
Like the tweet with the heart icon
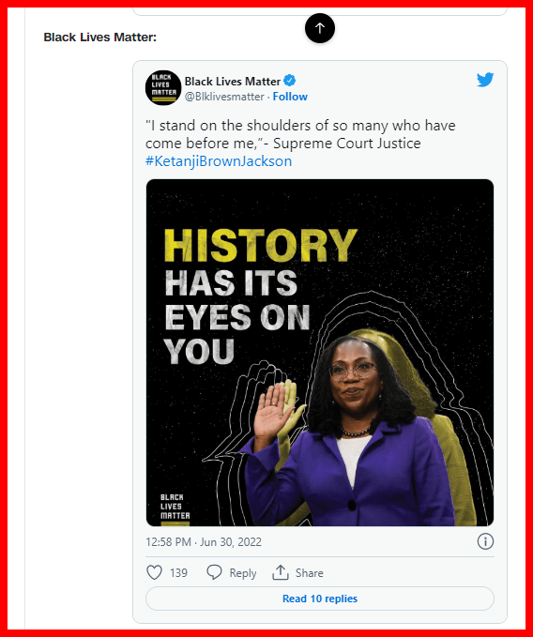[154, 572]
